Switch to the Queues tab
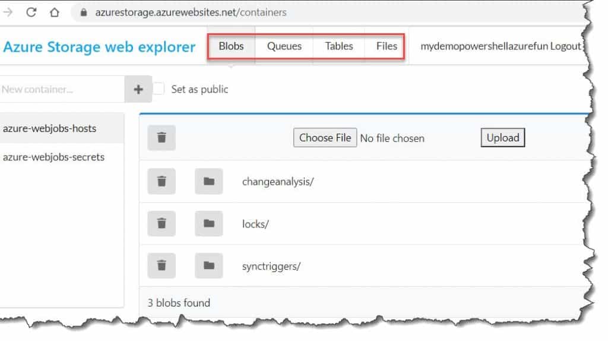 [x=284, y=46]
